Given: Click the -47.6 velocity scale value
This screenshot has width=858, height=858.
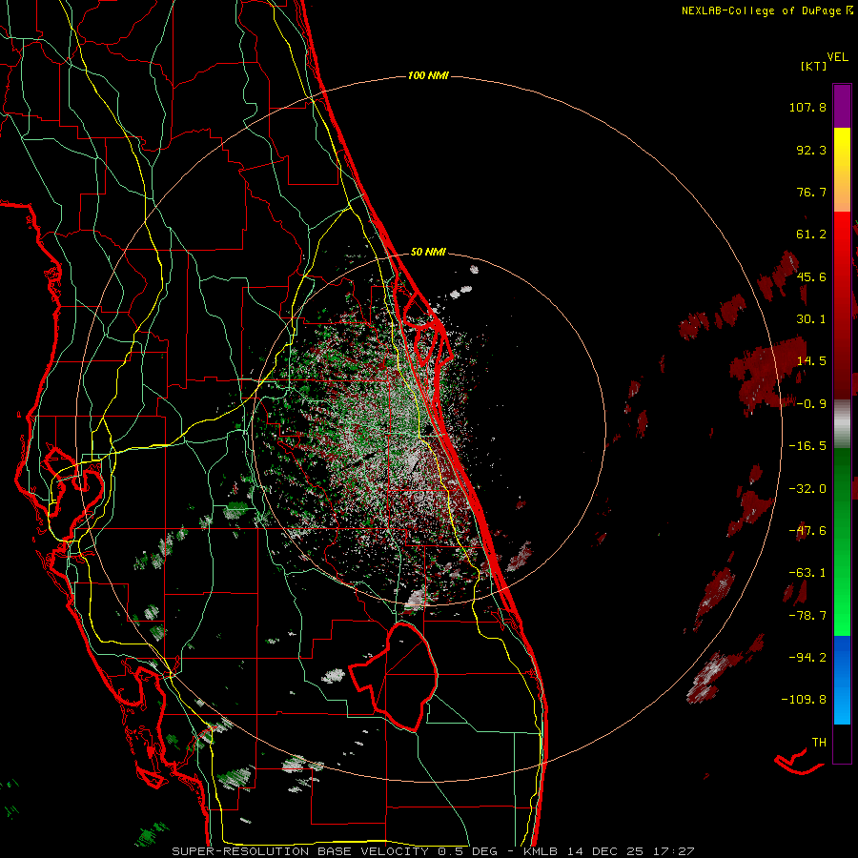Looking at the screenshot, I should tap(807, 531).
